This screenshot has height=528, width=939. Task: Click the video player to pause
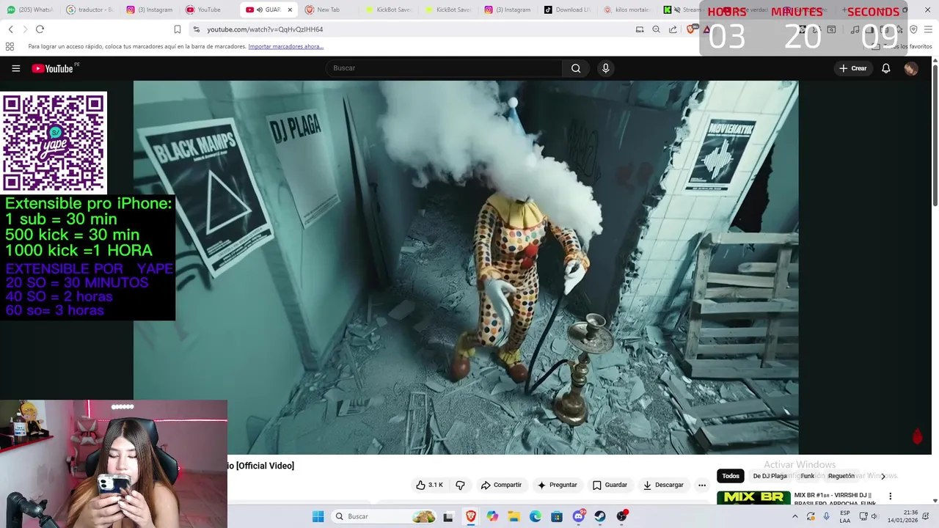(x=466, y=267)
